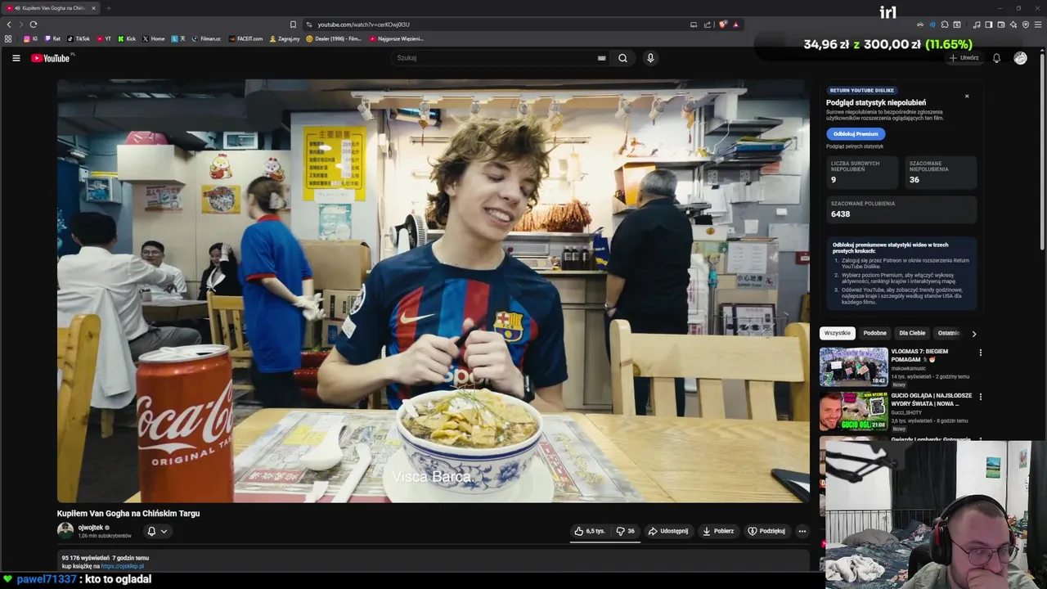Open YouTube notifications bell
Screen dimensions: 1047x589
(x=996, y=58)
